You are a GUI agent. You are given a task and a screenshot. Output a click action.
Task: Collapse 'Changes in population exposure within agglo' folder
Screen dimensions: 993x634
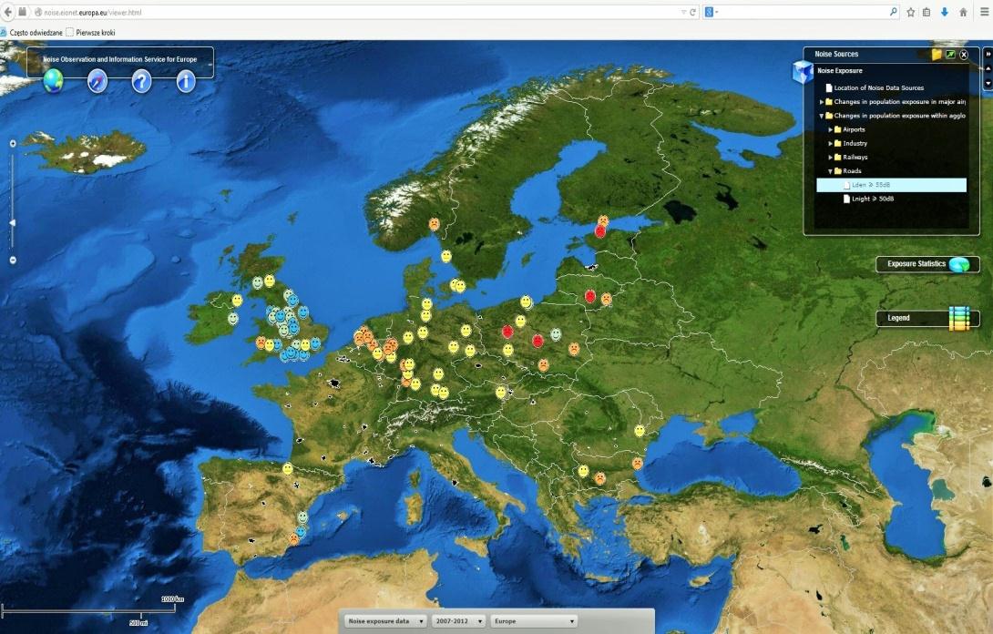pos(822,116)
